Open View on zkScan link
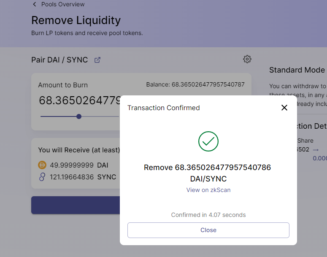Image resolution: width=327 pixels, height=257 pixels. tap(208, 190)
